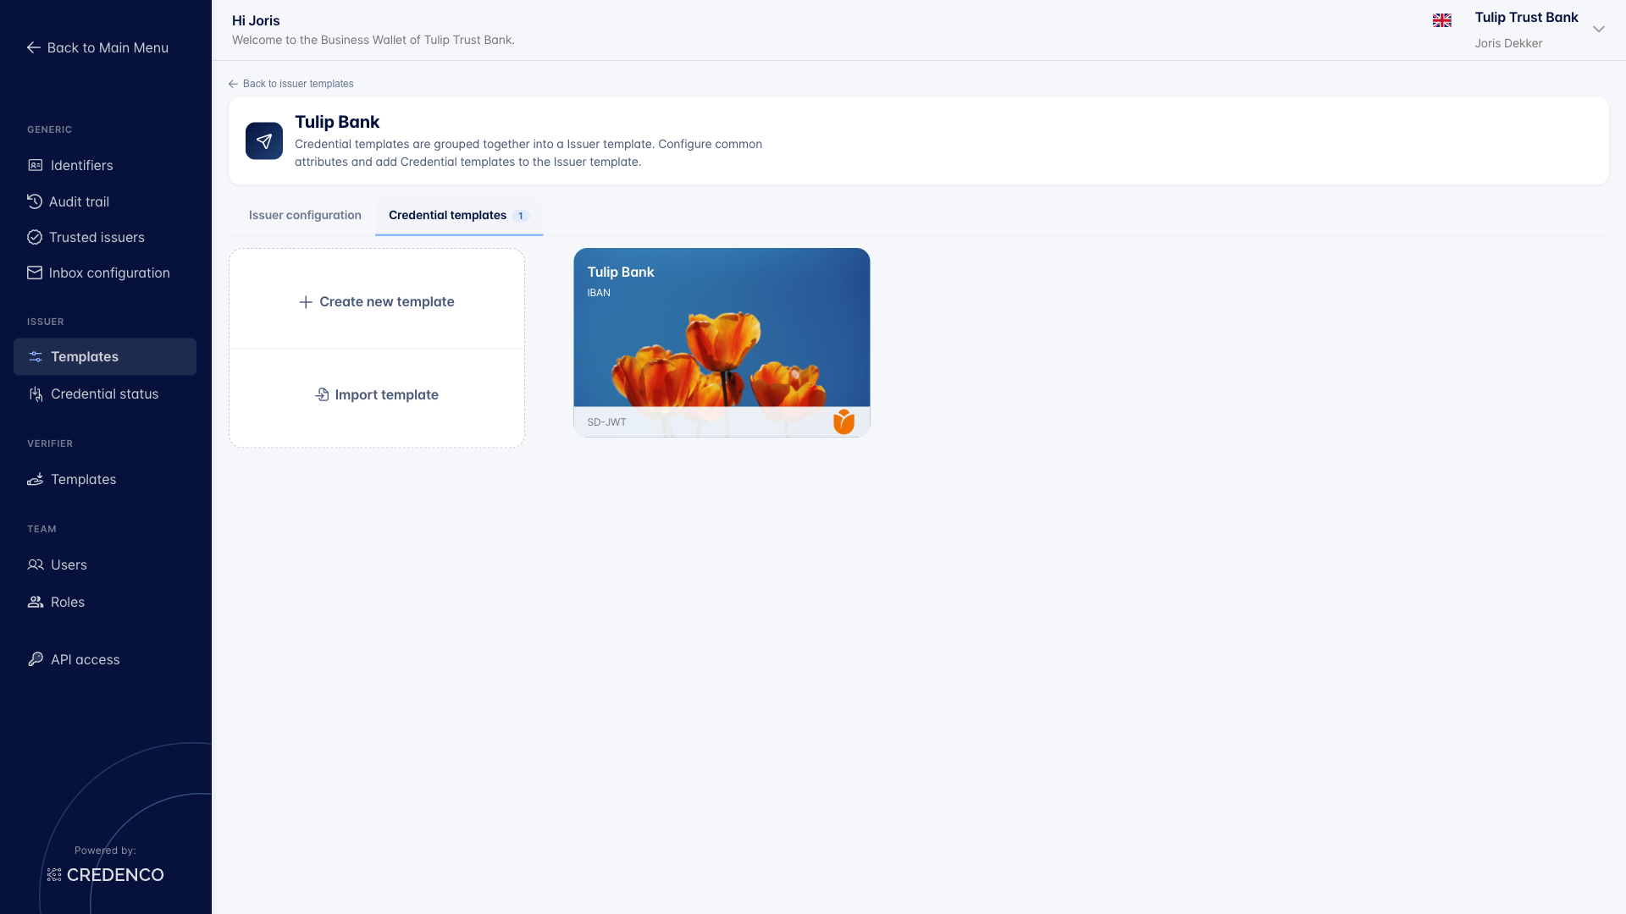
Task: Click the UK flag language icon
Action: [1442, 21]
